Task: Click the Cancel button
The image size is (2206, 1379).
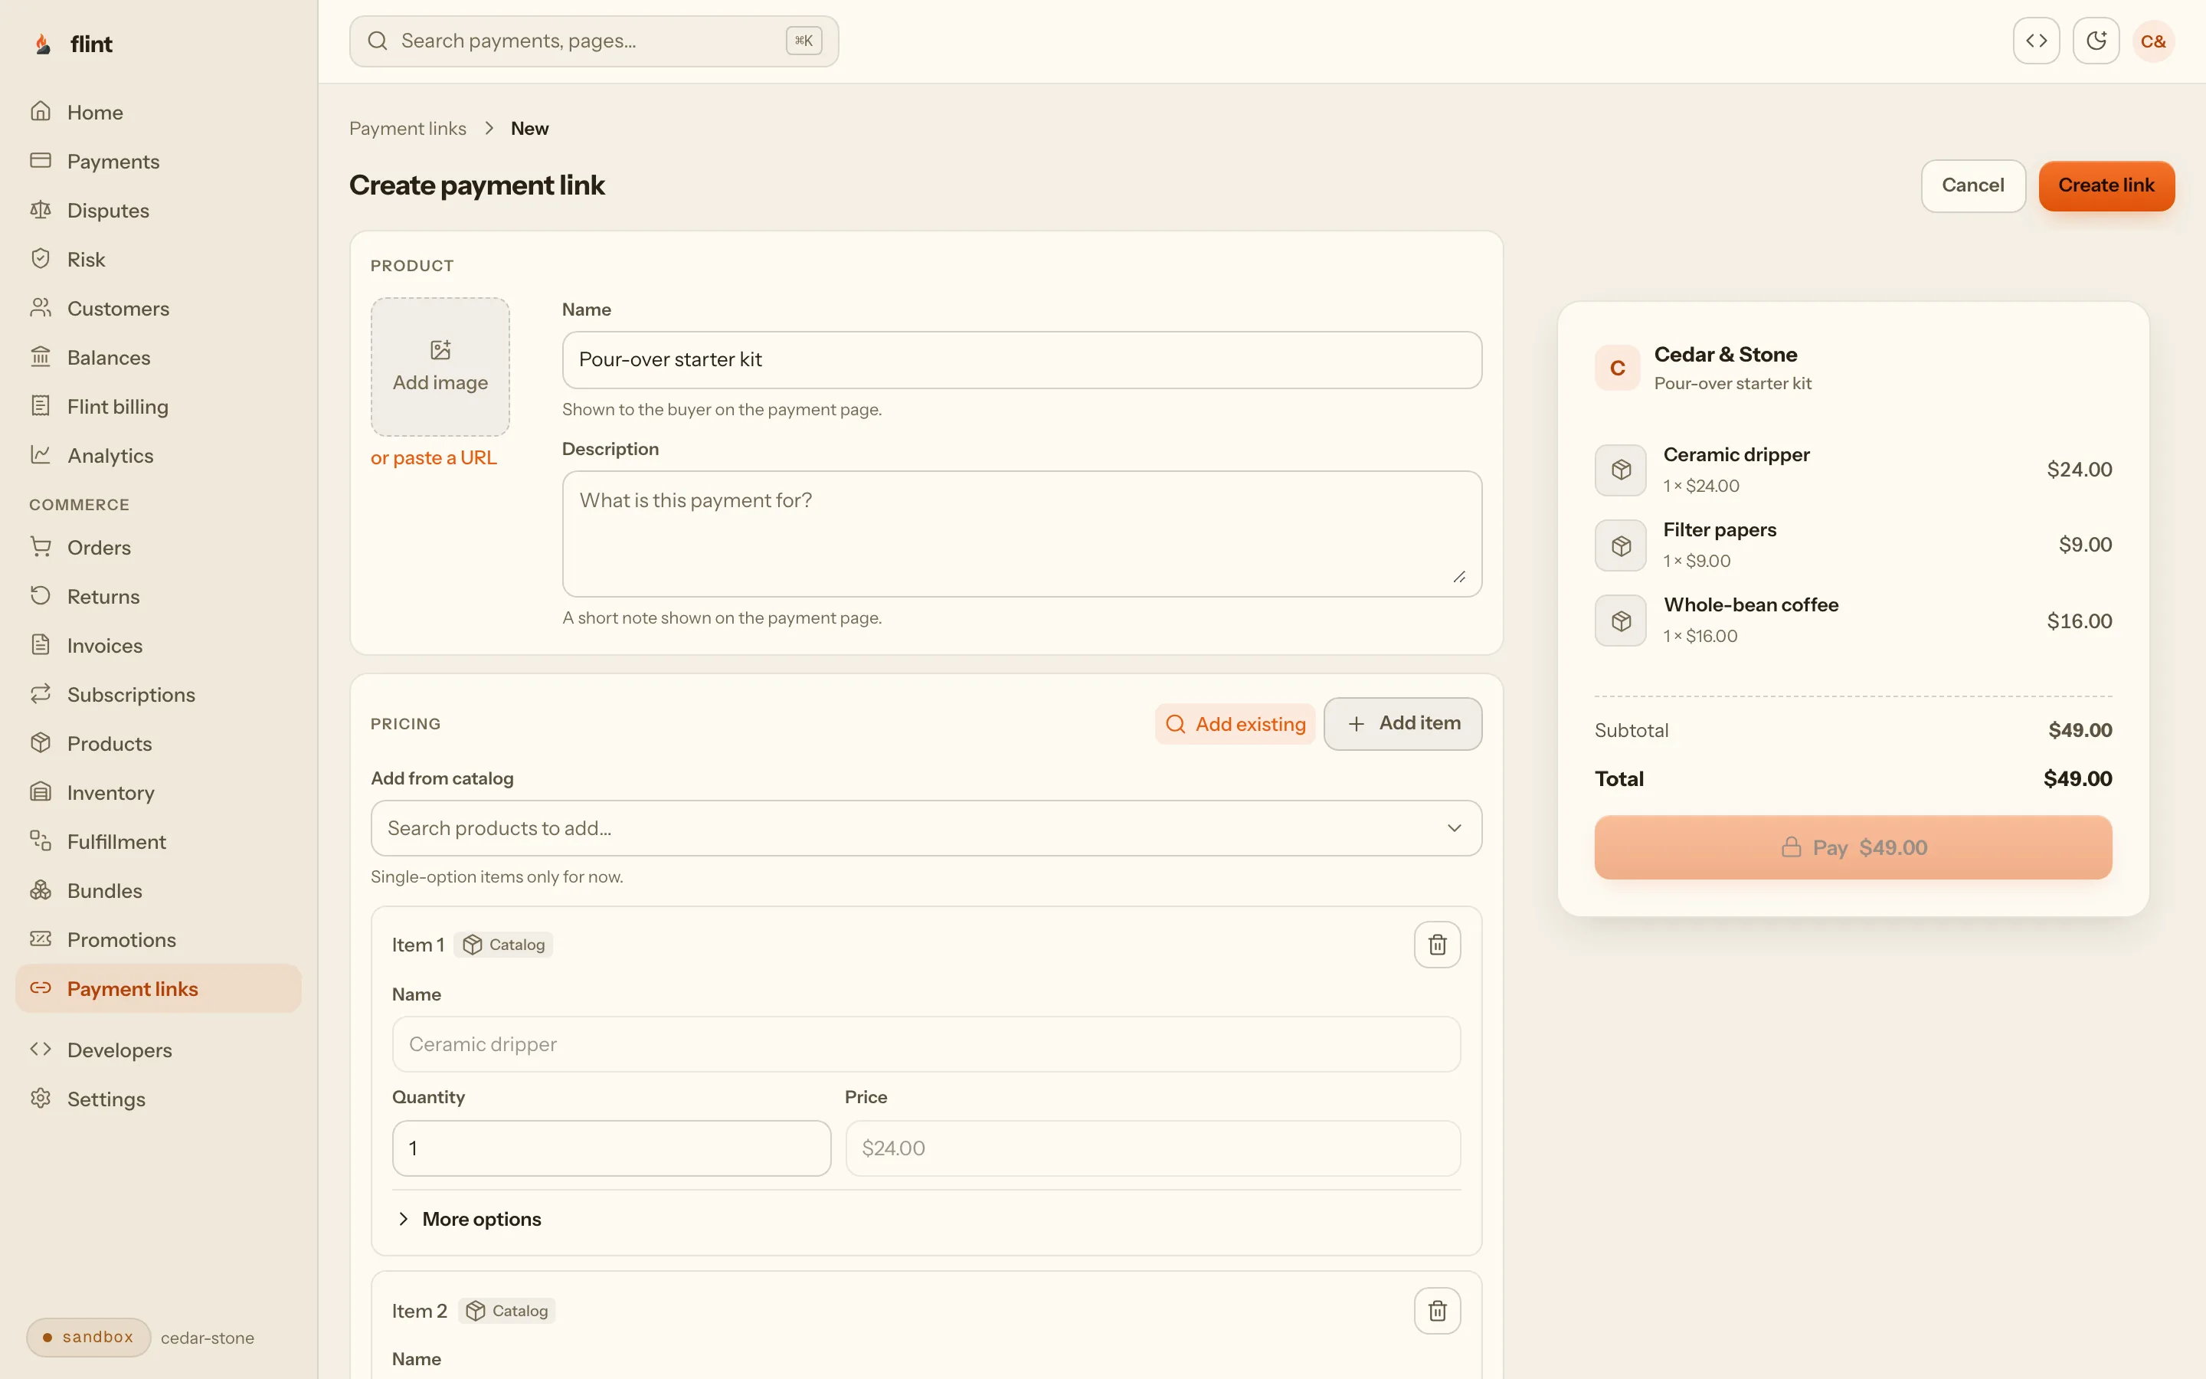Action: 1972,186
